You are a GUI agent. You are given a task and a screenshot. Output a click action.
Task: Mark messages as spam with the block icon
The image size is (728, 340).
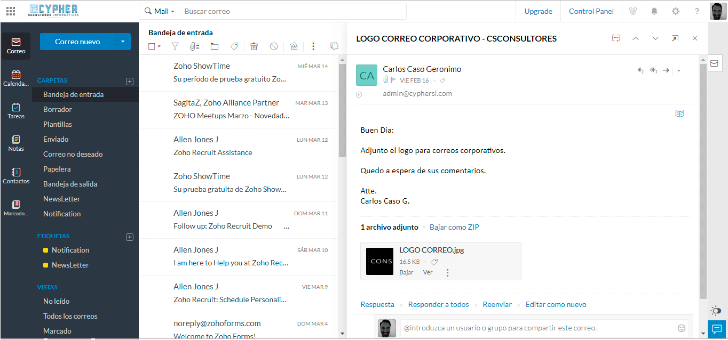tap(274, 46)
